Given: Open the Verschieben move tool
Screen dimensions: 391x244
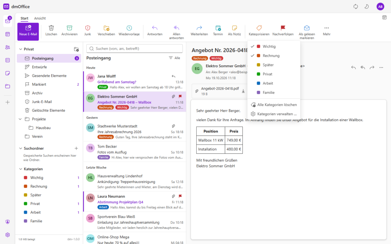Looking at the screenshot, I should [106, 30].
